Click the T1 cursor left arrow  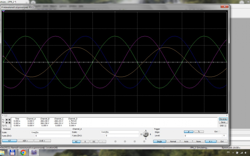(x=7, y=119)
